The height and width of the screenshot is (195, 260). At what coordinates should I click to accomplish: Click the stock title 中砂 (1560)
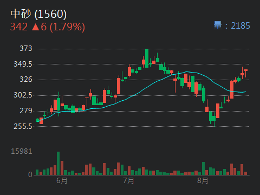coord(38,14)
